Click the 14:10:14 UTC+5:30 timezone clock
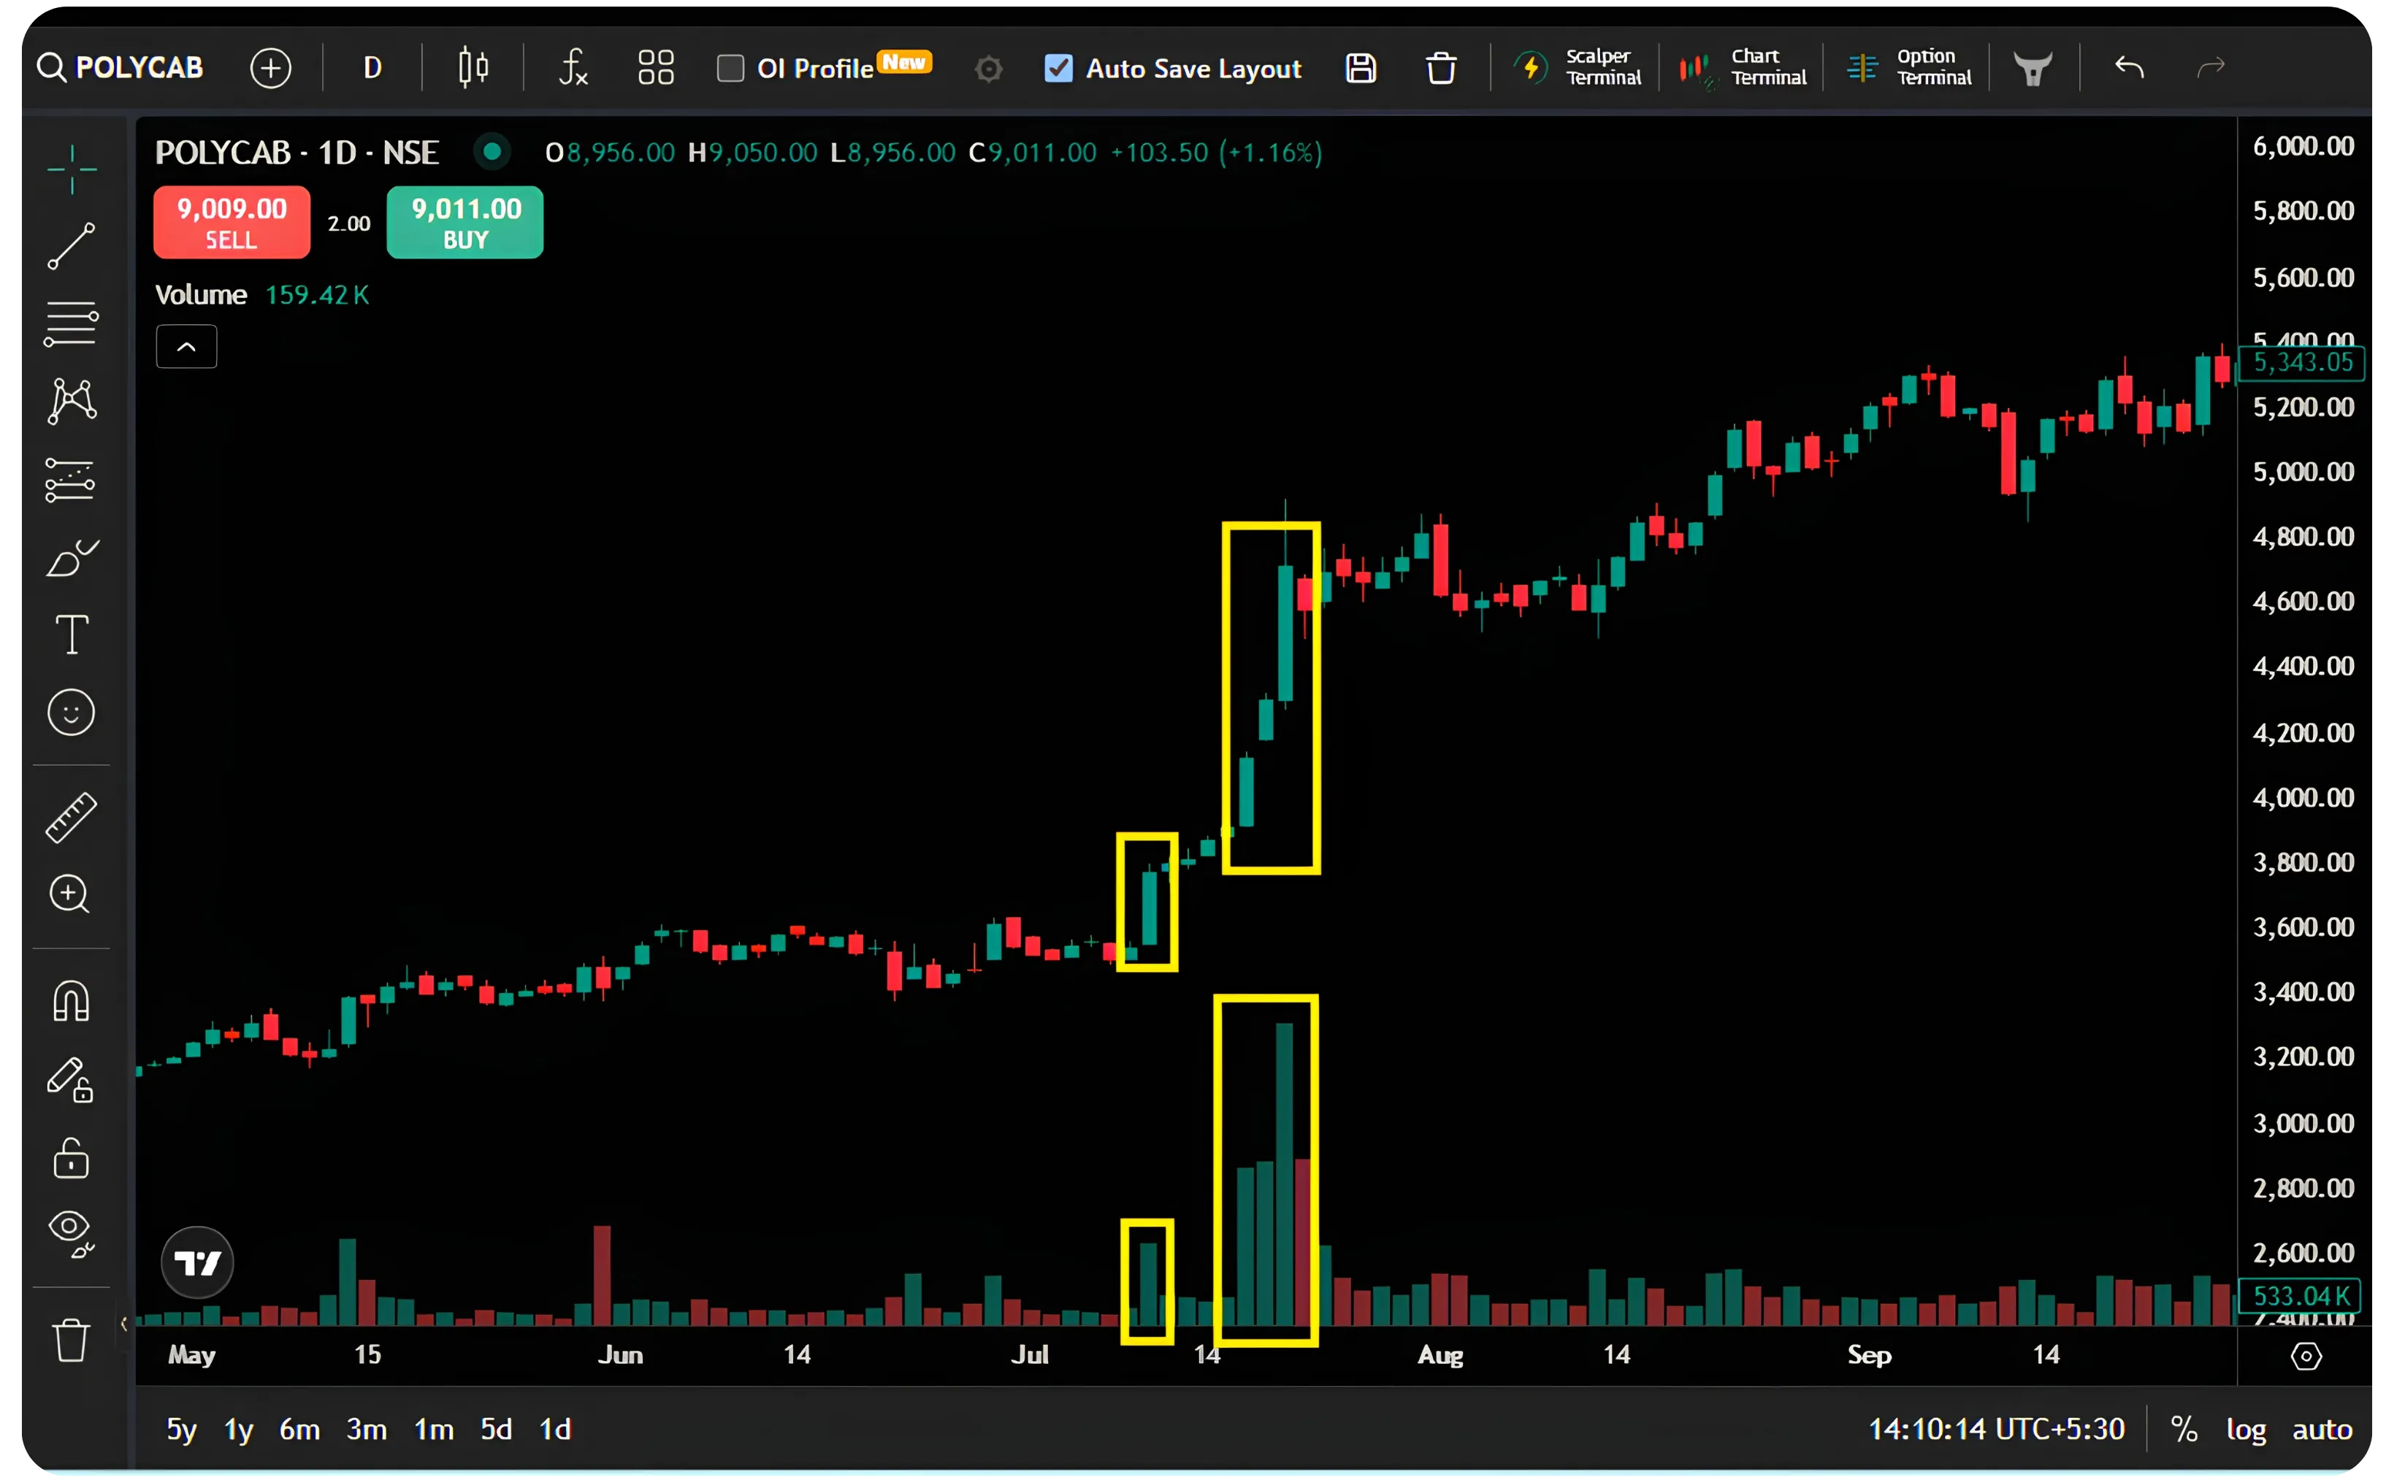The image size is (2386, 1480). [x=1996, y=1429]
